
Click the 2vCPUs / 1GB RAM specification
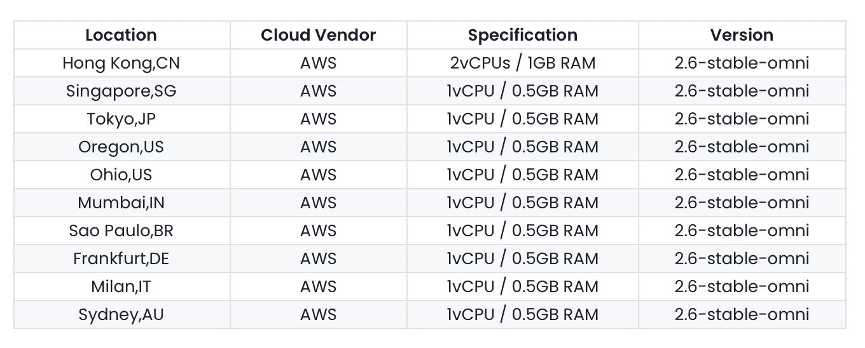(x=522, y=63)
